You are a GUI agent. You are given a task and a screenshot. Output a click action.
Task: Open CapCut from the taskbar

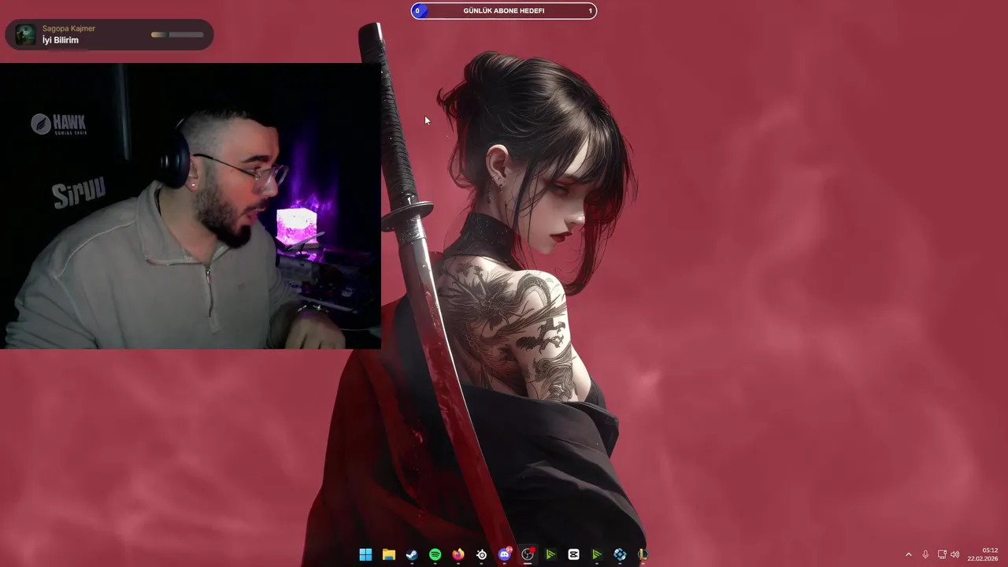click(x=574, y=554)
